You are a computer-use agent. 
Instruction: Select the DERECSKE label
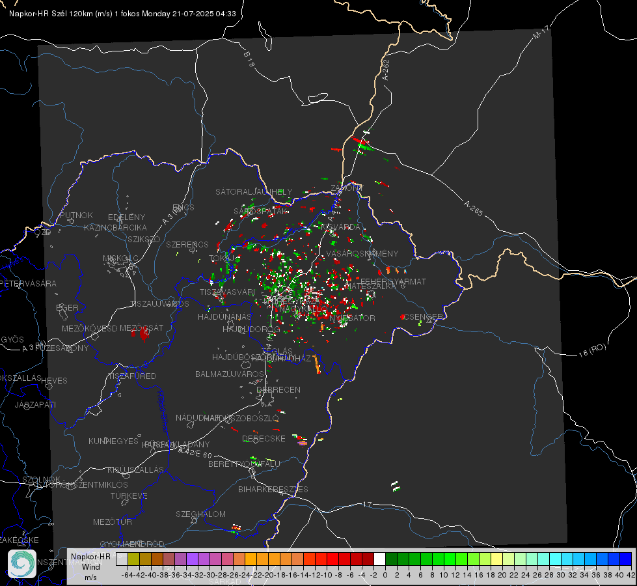[264, 439]
